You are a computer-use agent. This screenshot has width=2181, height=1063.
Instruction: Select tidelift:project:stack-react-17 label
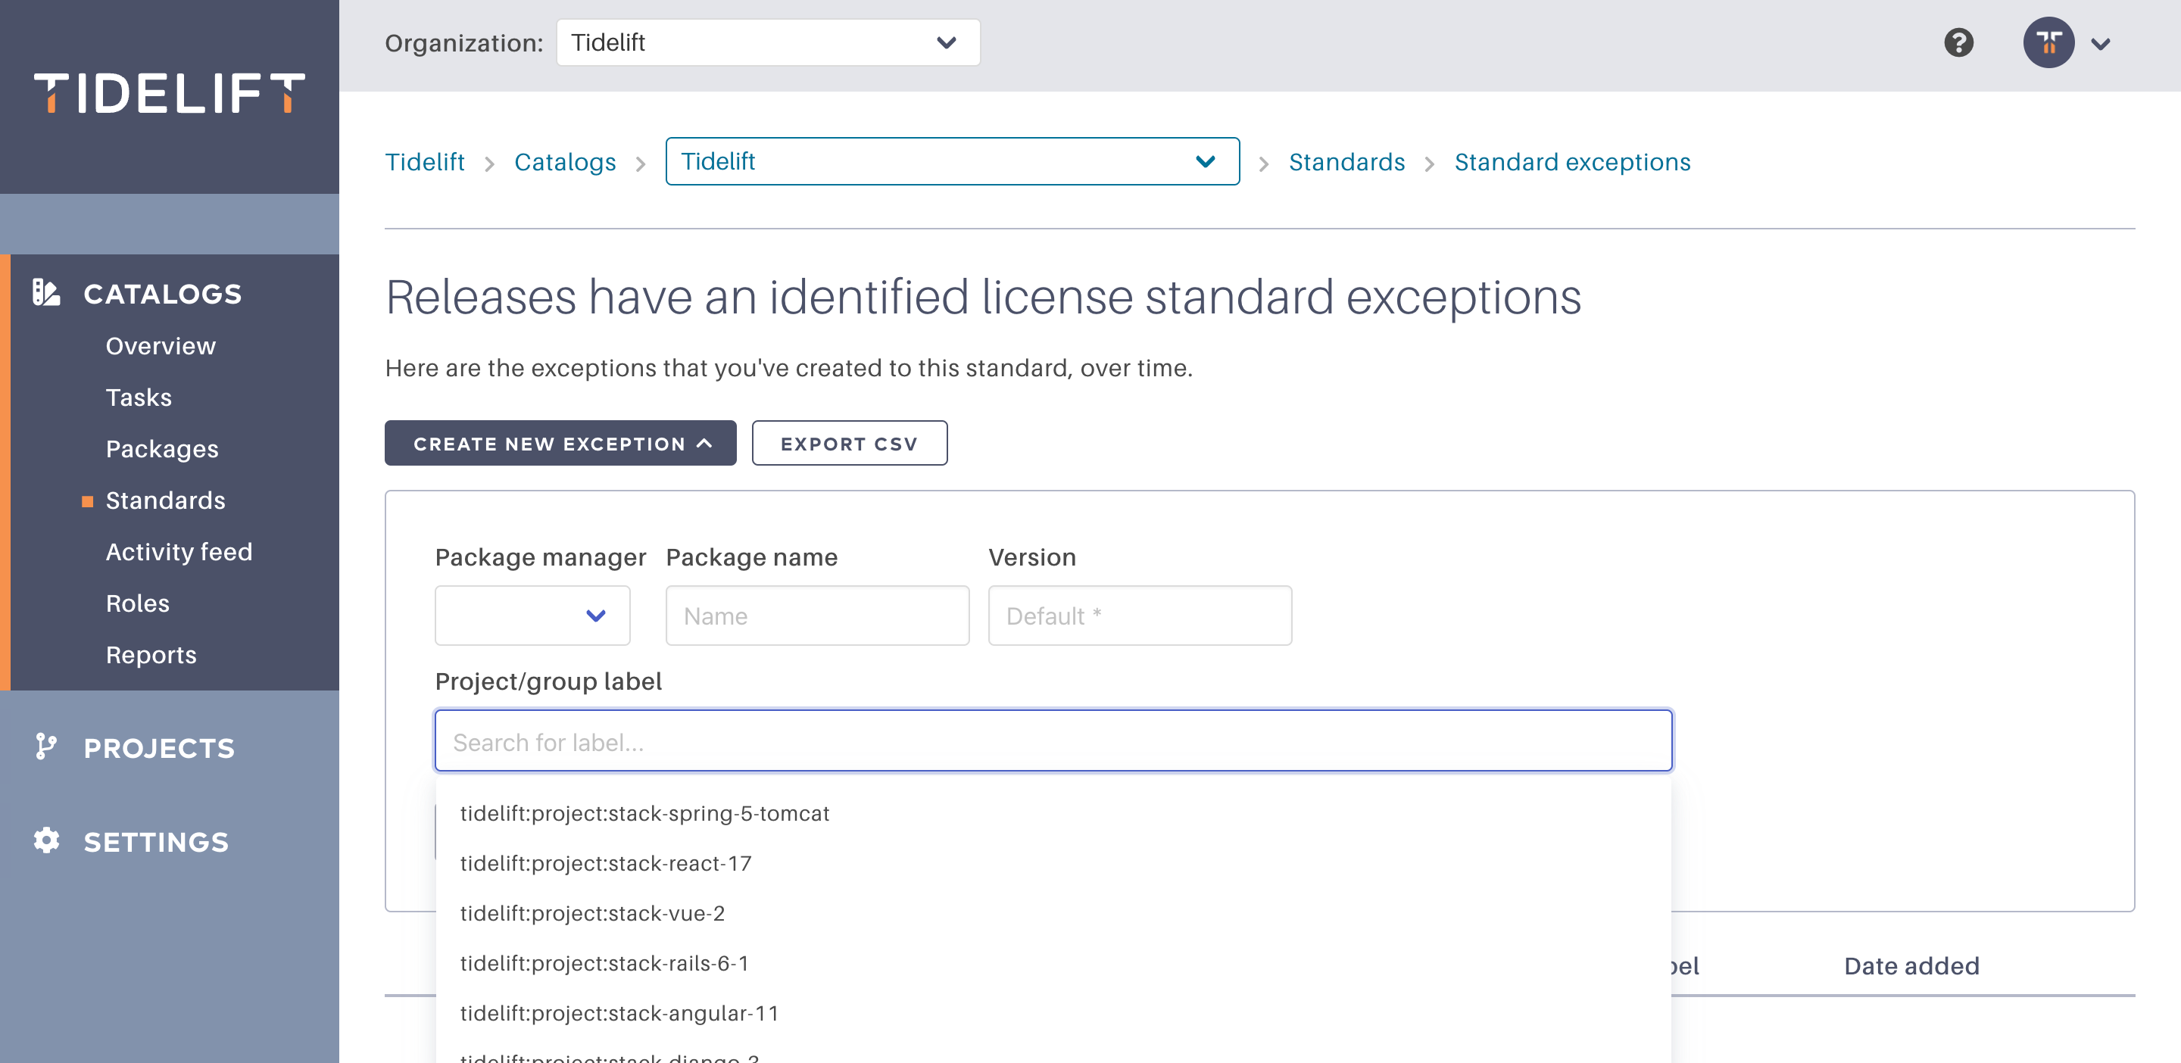[x=1053, y=863]
